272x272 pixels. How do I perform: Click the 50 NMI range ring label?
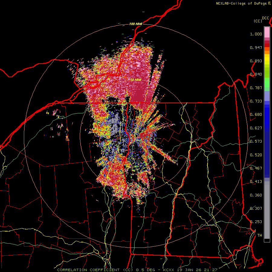point(136,80)
